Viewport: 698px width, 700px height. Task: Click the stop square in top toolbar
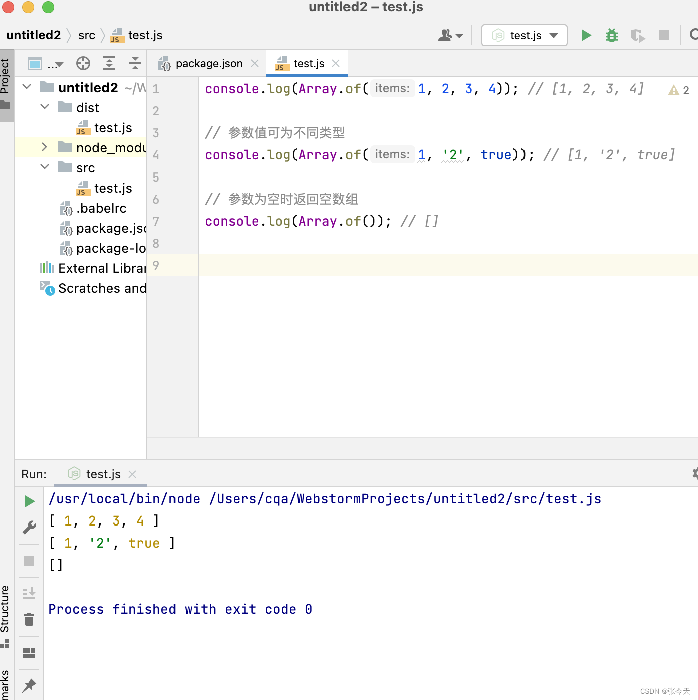coord(663,35)
